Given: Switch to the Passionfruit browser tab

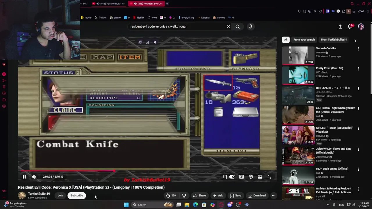Looking at the screenshot, I should 109,3.
